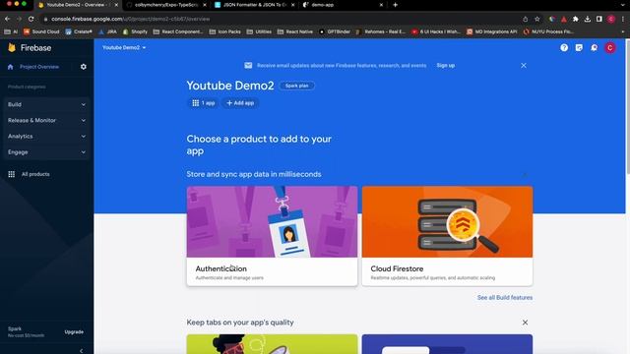Open project settings gear icon
Image resolution: width=630 pixels, height=354 pixels.
83,67
